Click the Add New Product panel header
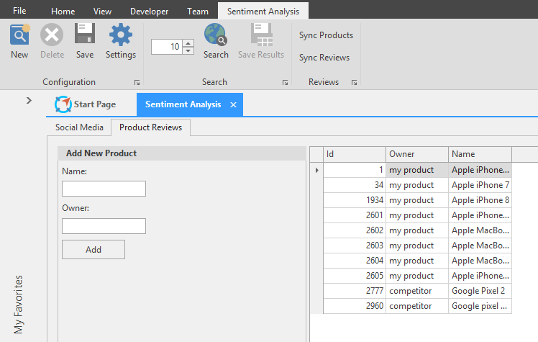Viewport: 538px width, 342px height. point(182,153)
